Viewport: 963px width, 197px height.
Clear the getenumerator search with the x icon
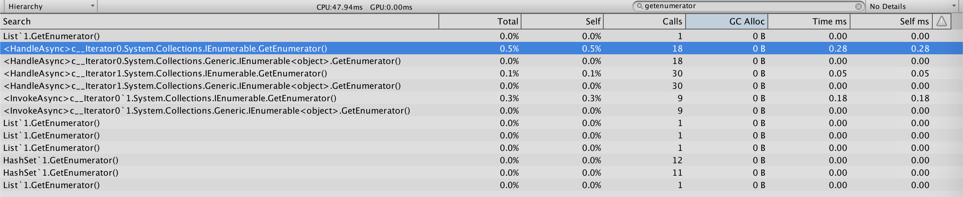tap(858, 6)
